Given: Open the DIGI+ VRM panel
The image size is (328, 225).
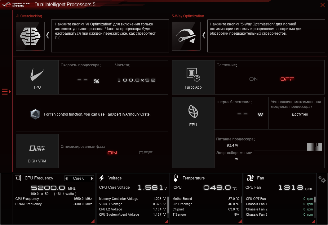Looking at the screenshot, I should [37, 151].
